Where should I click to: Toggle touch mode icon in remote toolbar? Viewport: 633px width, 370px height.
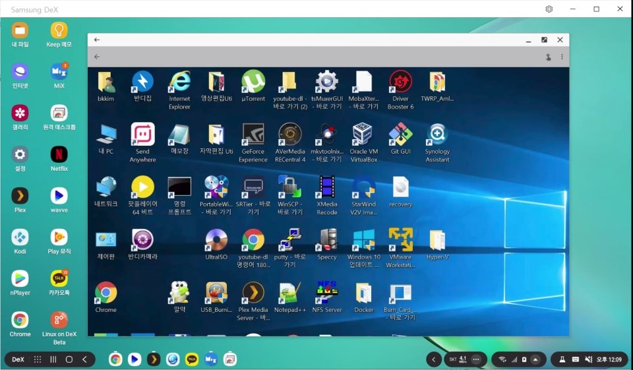(548, 57)
